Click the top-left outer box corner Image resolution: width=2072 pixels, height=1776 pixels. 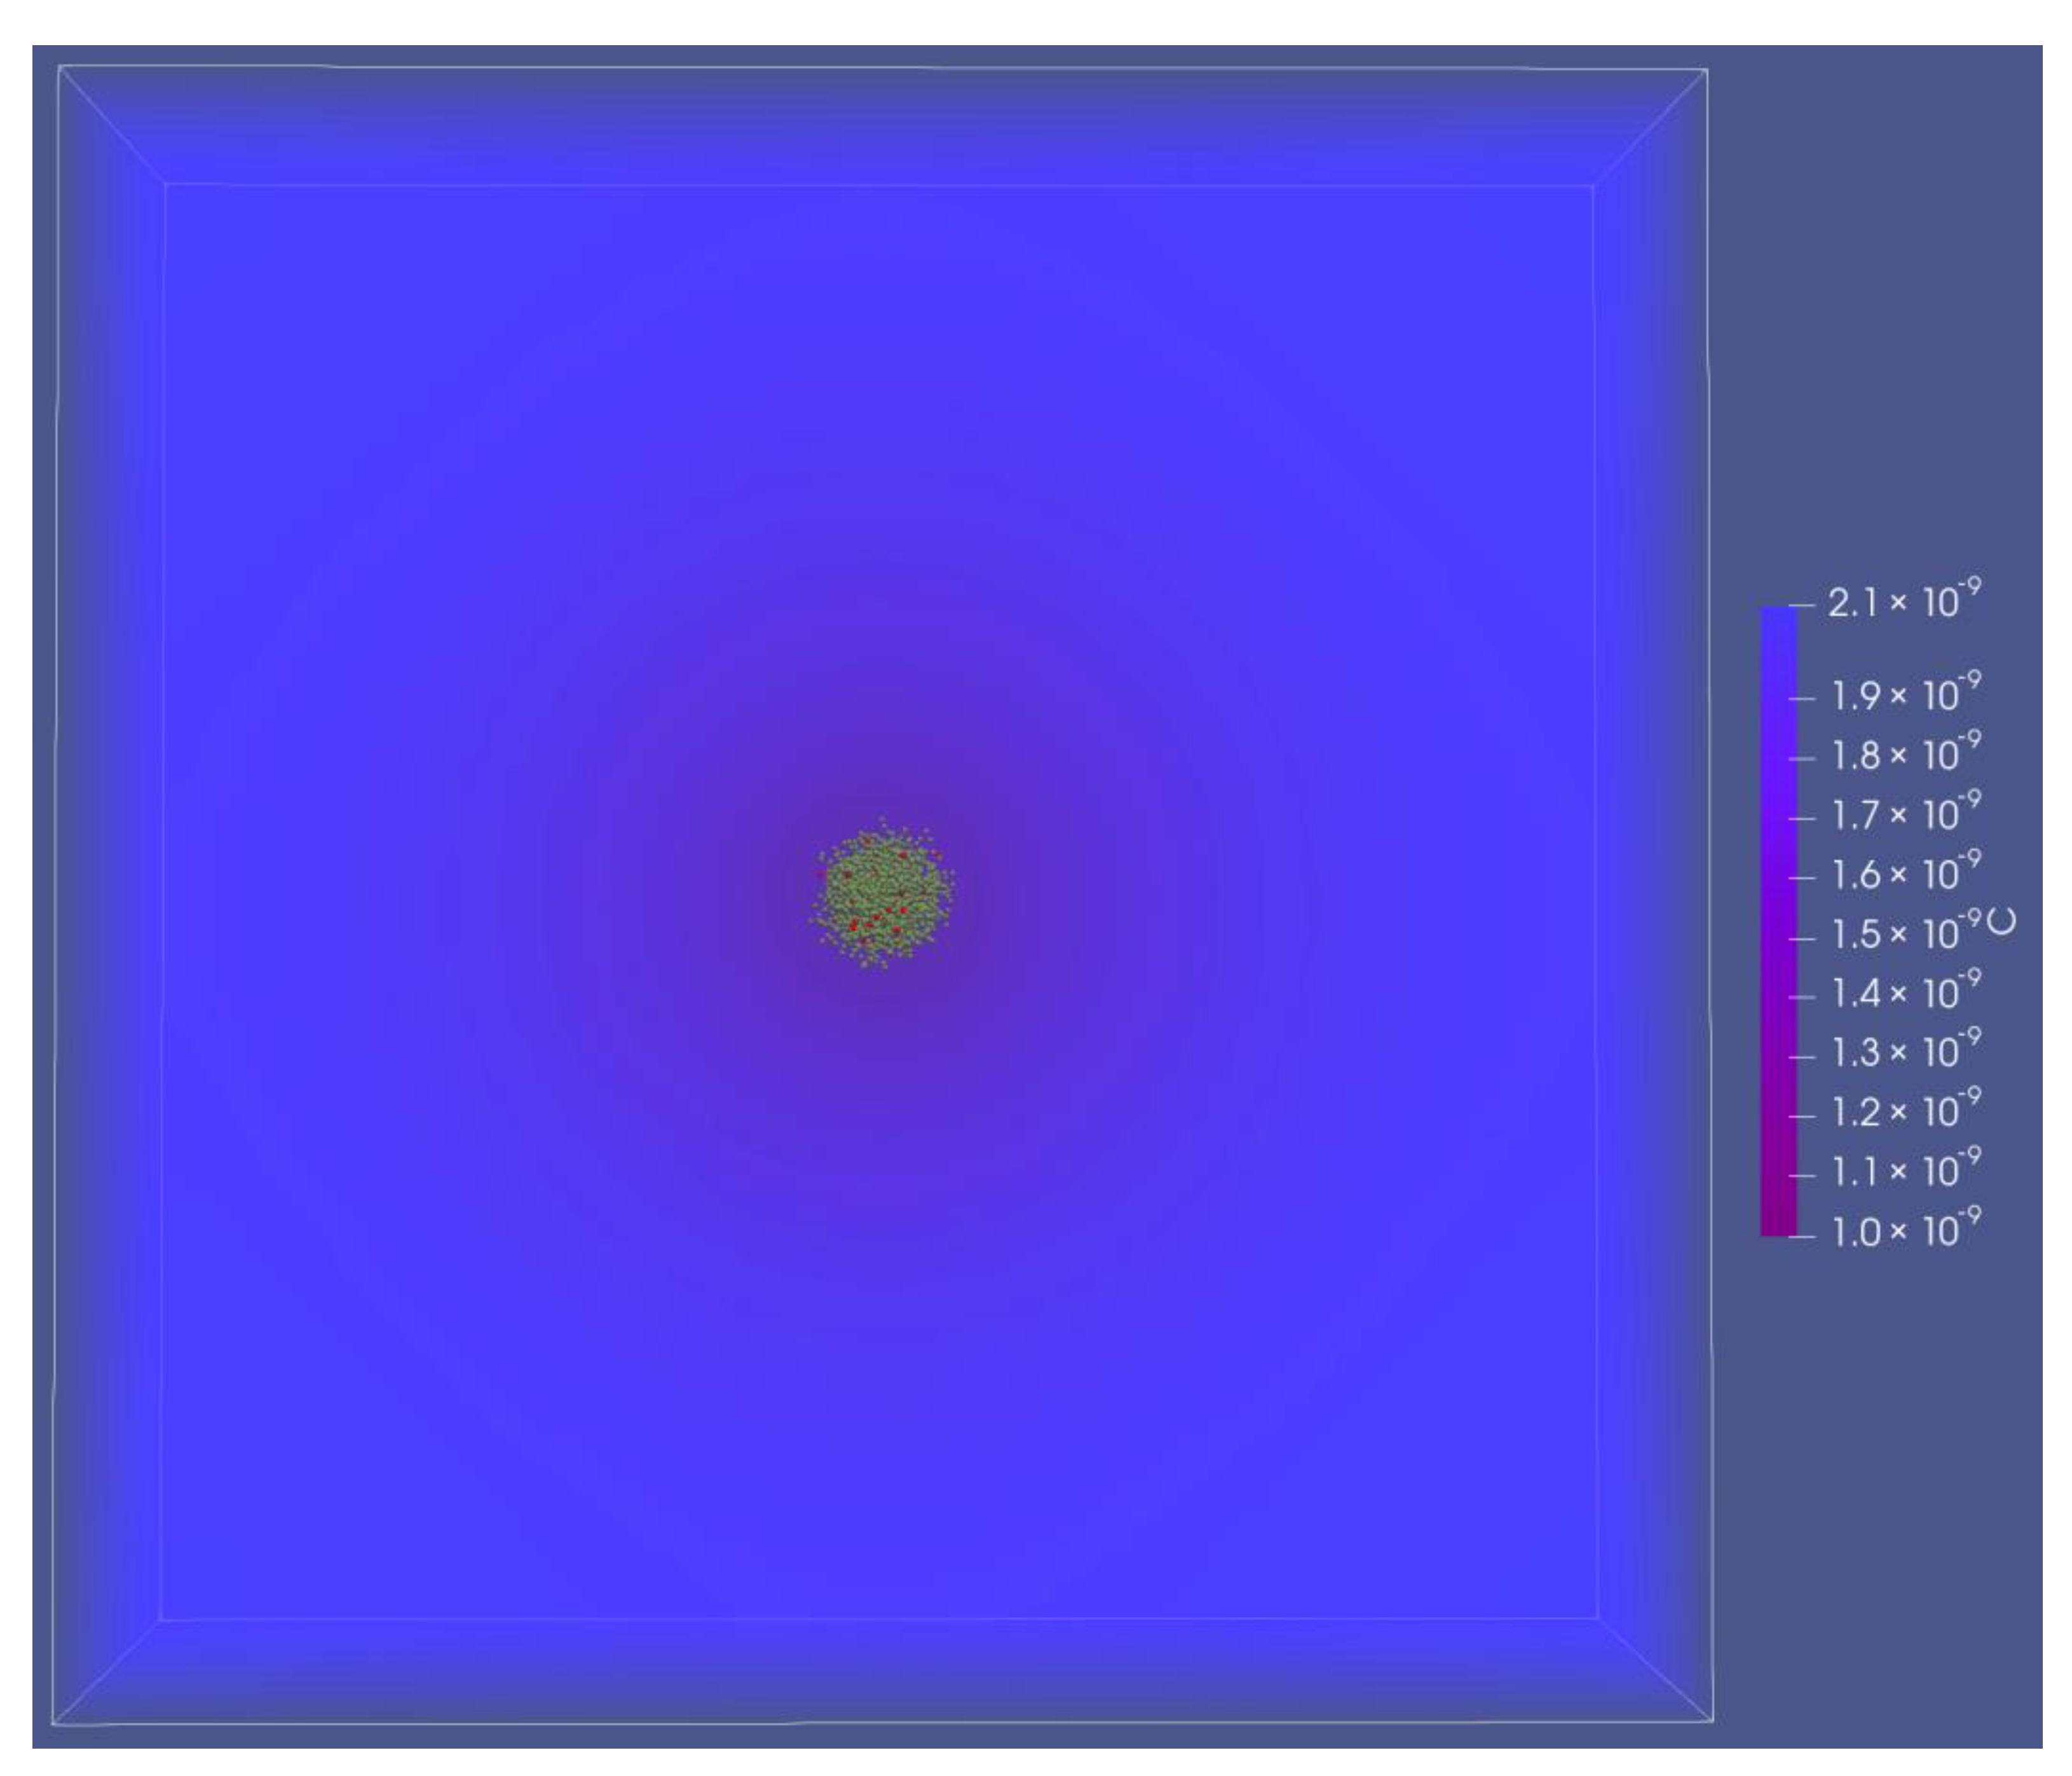(60, 67)
